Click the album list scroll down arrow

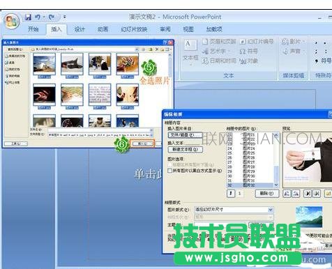[x=276, y=185]
